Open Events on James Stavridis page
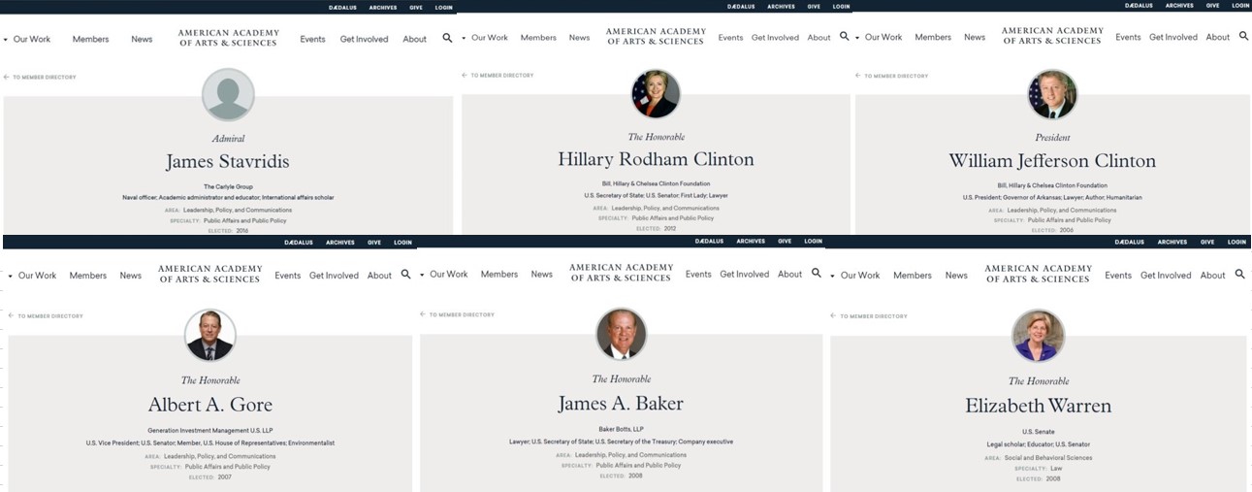The image size is (1252, 492). [312, 39]
